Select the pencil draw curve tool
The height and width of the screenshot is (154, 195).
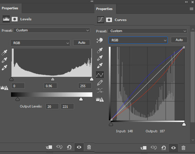tap(100, 83)
